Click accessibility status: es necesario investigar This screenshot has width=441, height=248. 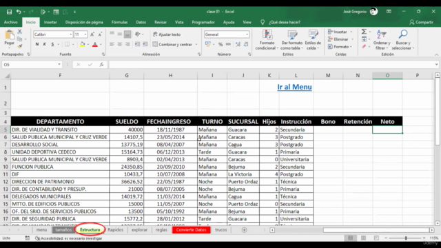(x=69, y=238)
